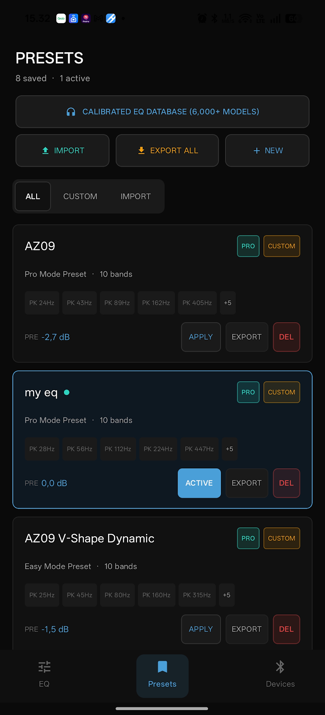Screen dimensions: 325x715
Task: Open the EQ tab in bottom navigation
Action: (44, 674)
